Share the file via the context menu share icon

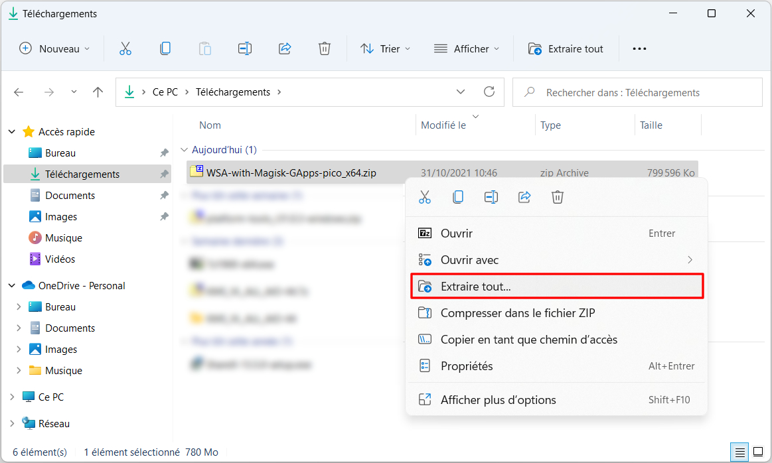(524, 197)
